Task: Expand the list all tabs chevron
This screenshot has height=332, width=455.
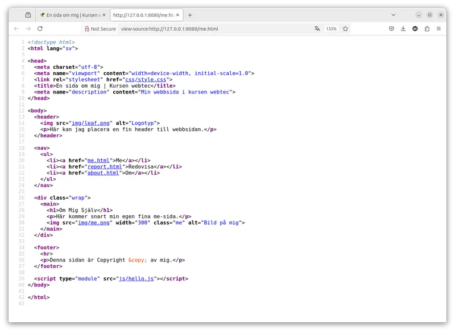Action: coord(394,15)
